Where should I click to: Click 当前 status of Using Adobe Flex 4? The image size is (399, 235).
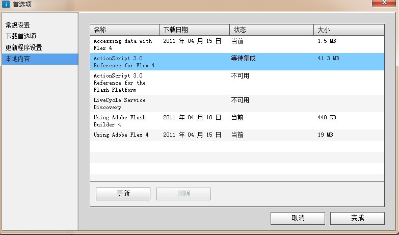tap(237, 135)
